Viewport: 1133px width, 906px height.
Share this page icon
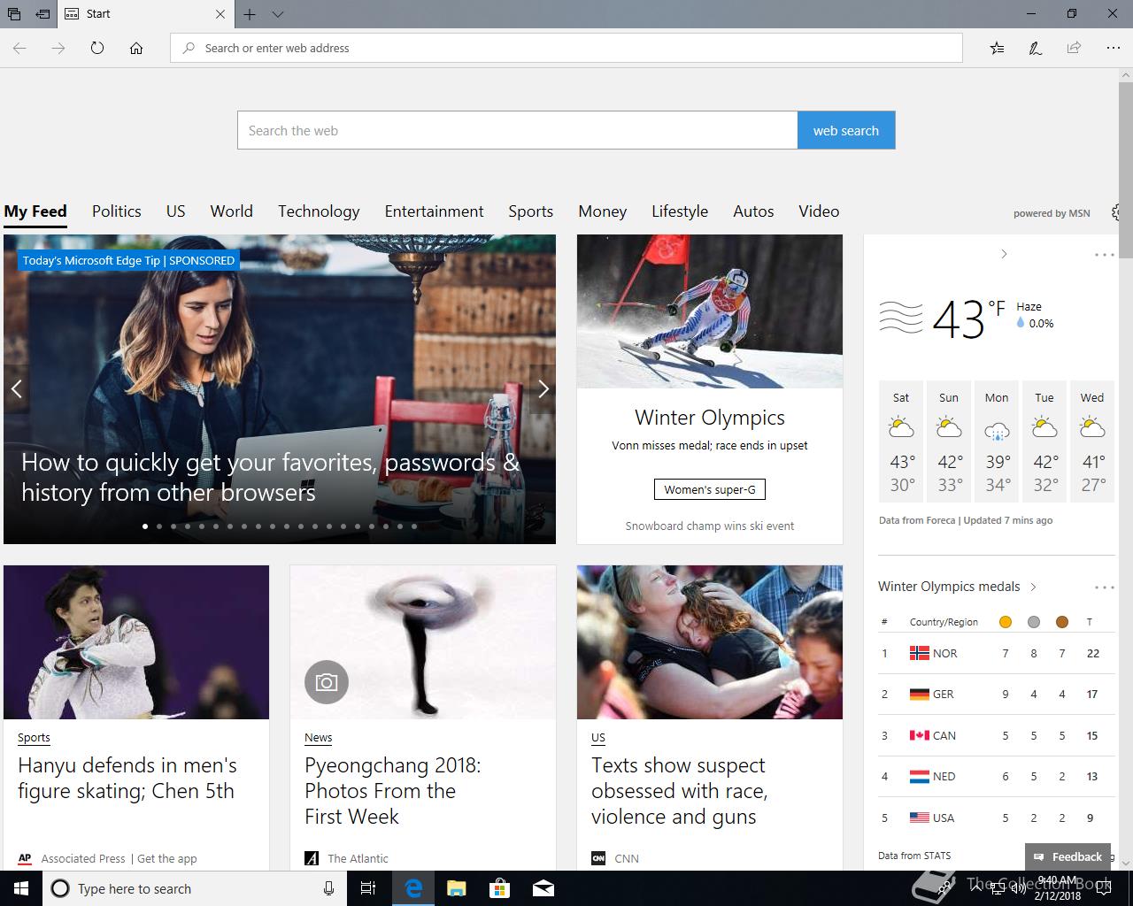1074,48
